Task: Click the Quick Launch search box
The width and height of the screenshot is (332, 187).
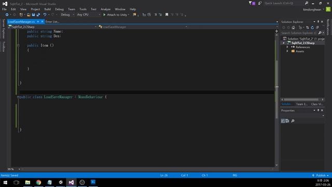Action: [284, 3]
